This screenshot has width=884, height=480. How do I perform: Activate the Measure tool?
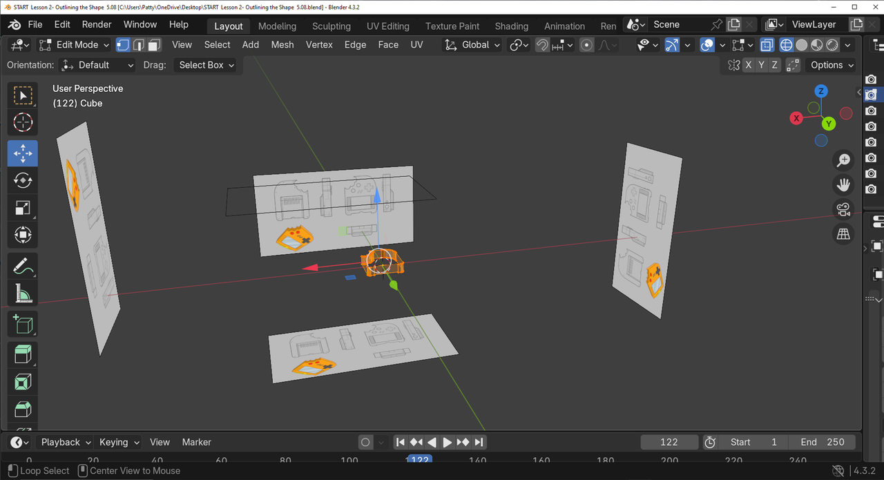tap(23, 294)
